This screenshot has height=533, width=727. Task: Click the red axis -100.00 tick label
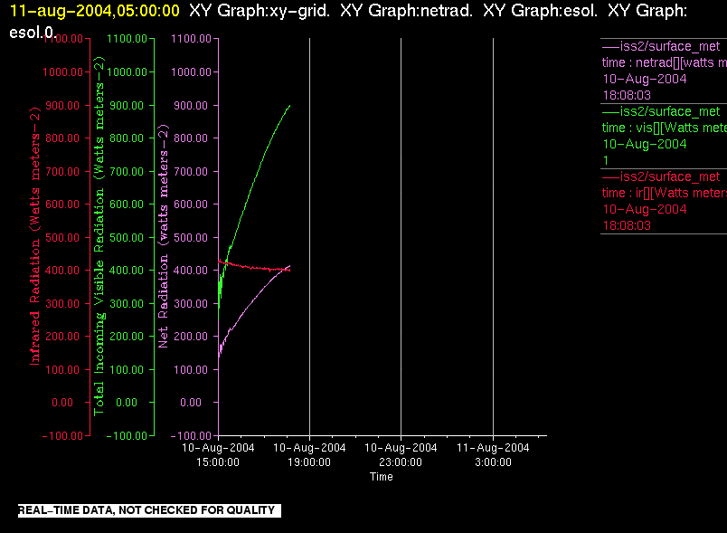pyautogui.click(x=62, y=435)
